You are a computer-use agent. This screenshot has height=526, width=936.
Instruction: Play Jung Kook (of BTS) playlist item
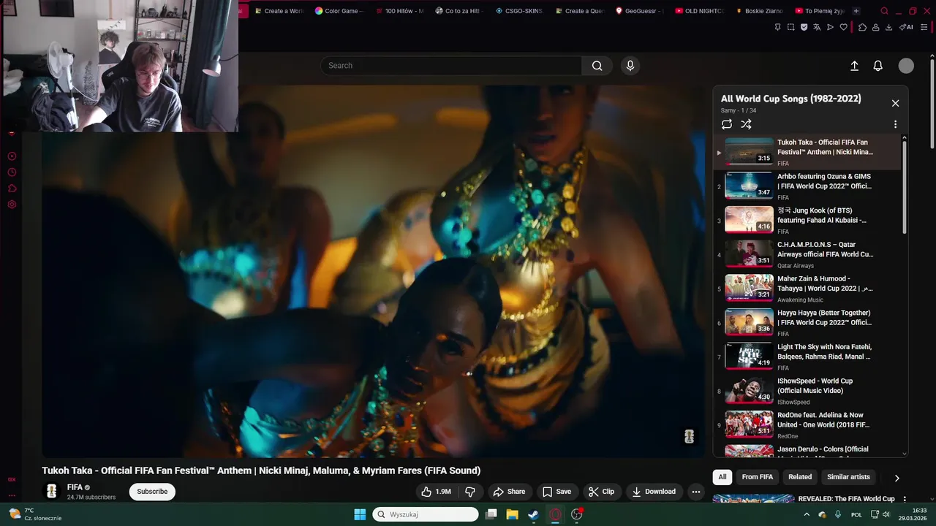coord(808,220)
